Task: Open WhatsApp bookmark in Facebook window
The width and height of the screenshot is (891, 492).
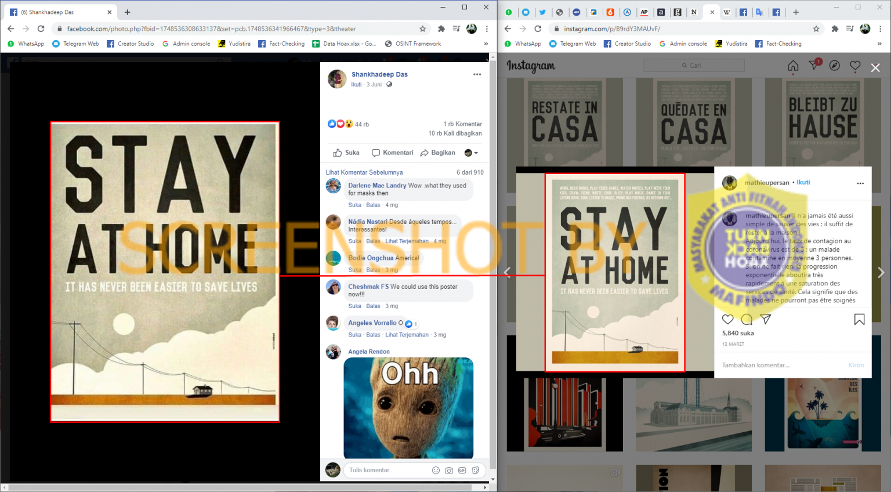Action: point(26,44)
